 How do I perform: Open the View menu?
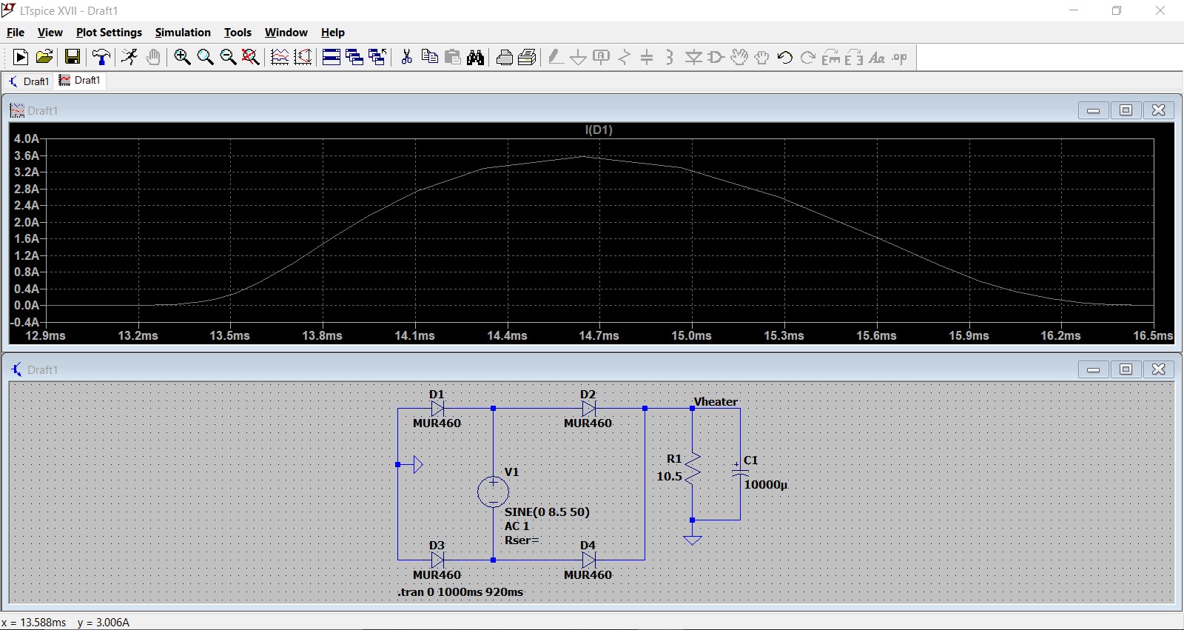[x=50, y=33]
